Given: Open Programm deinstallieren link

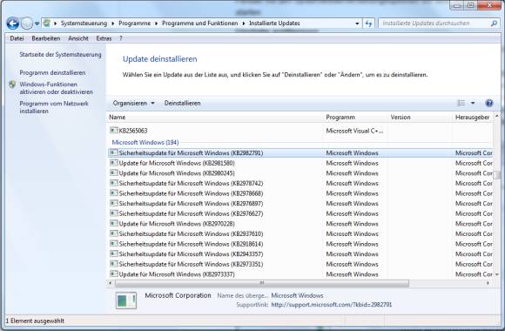Looking at the screenshot, I should [52, 72].
